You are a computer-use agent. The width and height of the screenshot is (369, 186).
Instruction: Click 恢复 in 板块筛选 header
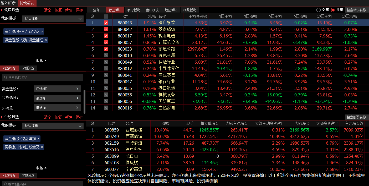58,10
